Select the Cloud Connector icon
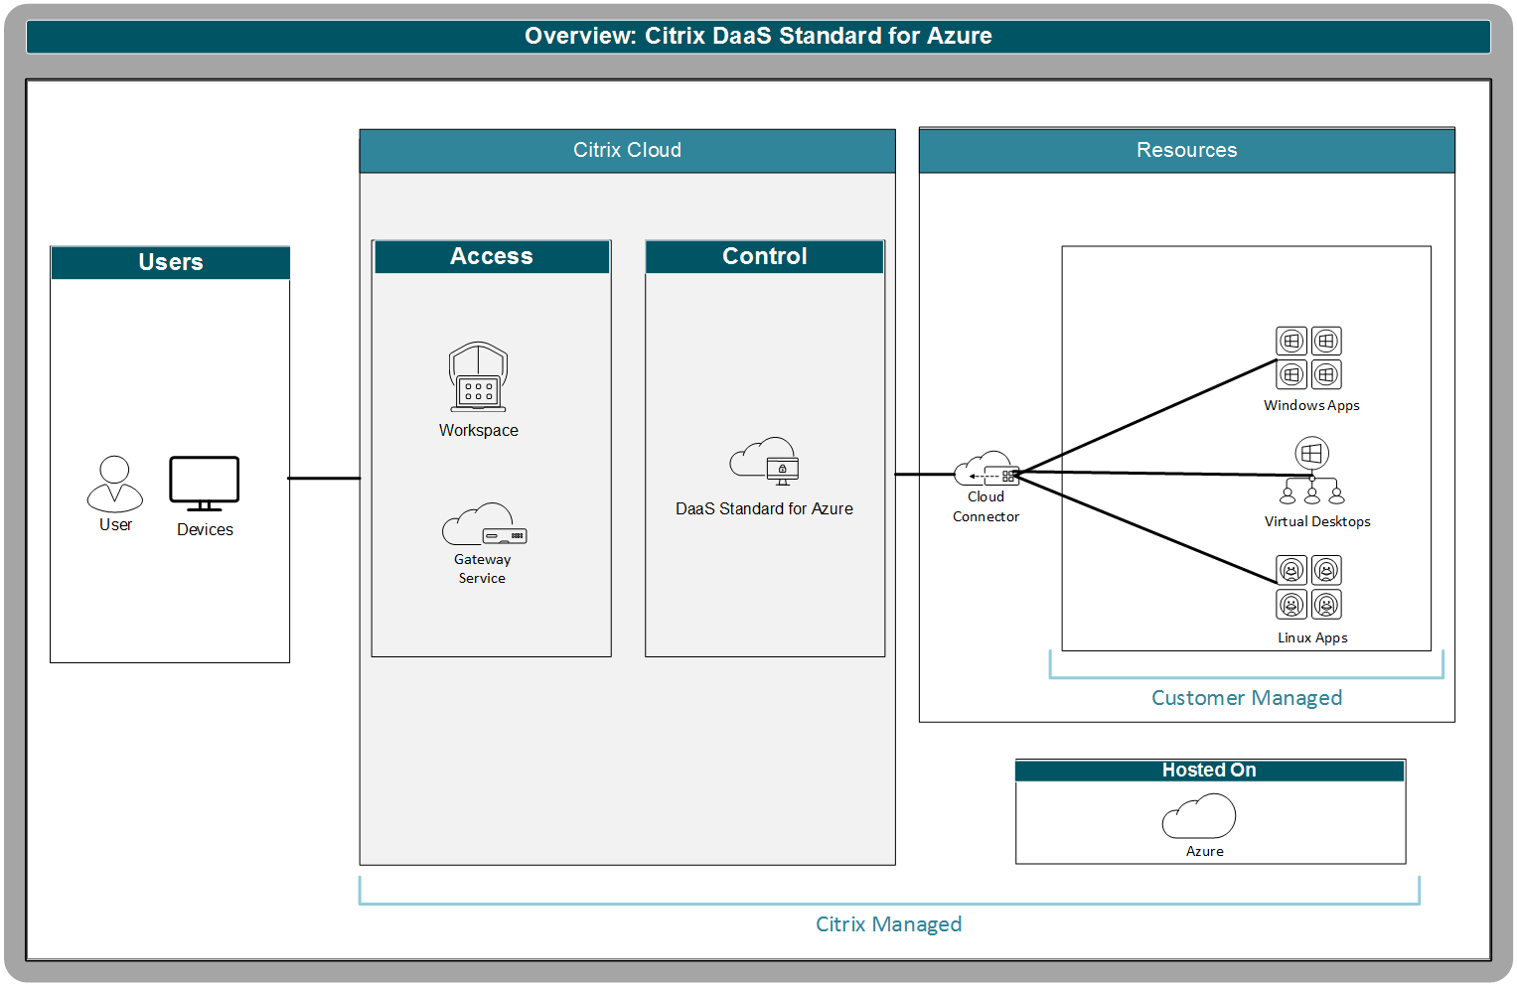The height and width of the screenshot is (986, 1517). click(986, 469)
